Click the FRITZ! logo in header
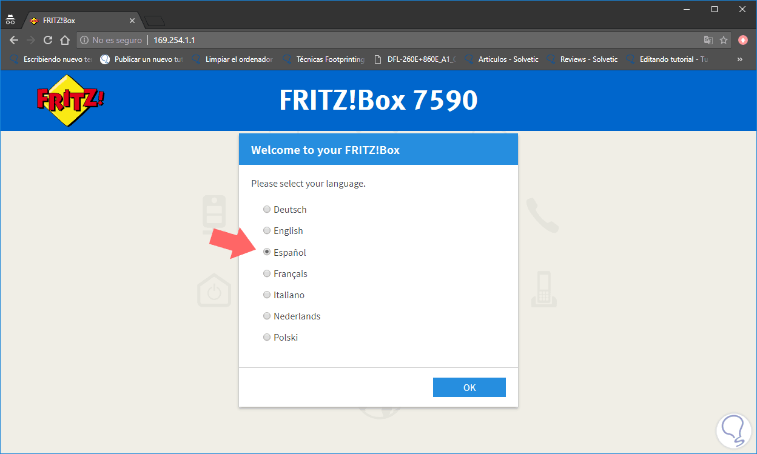Screen dimensions: 757x454 coord(70,100)
